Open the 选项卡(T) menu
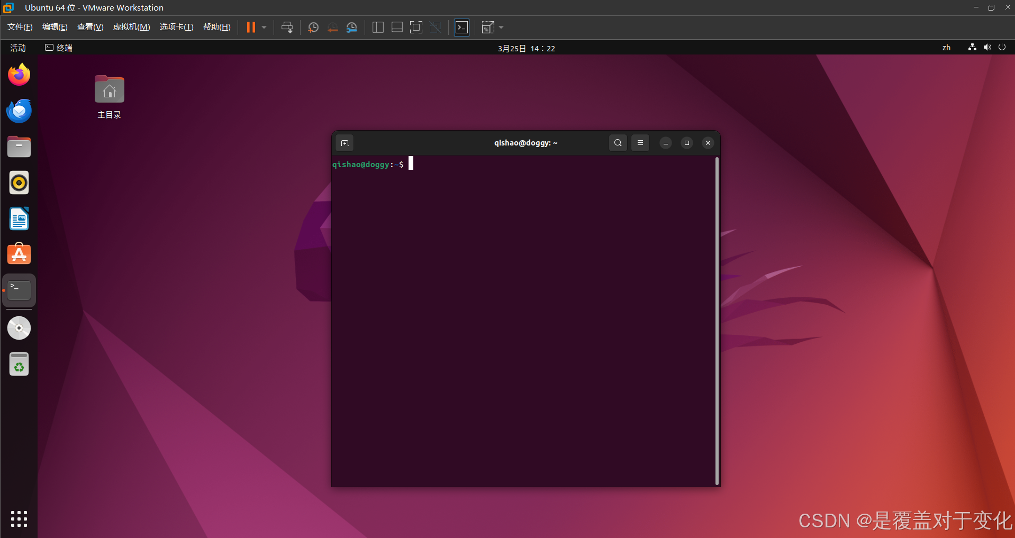This screenshot has width=1015, height=538. coord(177,27)
